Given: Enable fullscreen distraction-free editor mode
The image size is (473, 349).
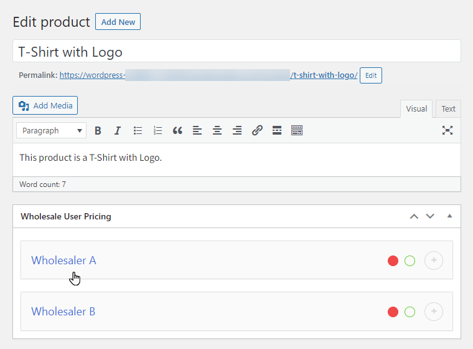Looking at the screenshot, I should (x=447, y=130).
